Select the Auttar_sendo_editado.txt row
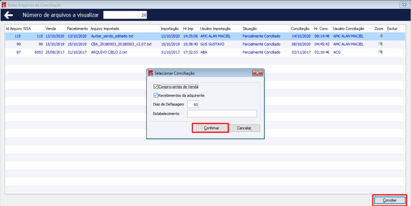Image resolution: width=411 pixels, height=206 pixels. (205, 36)
